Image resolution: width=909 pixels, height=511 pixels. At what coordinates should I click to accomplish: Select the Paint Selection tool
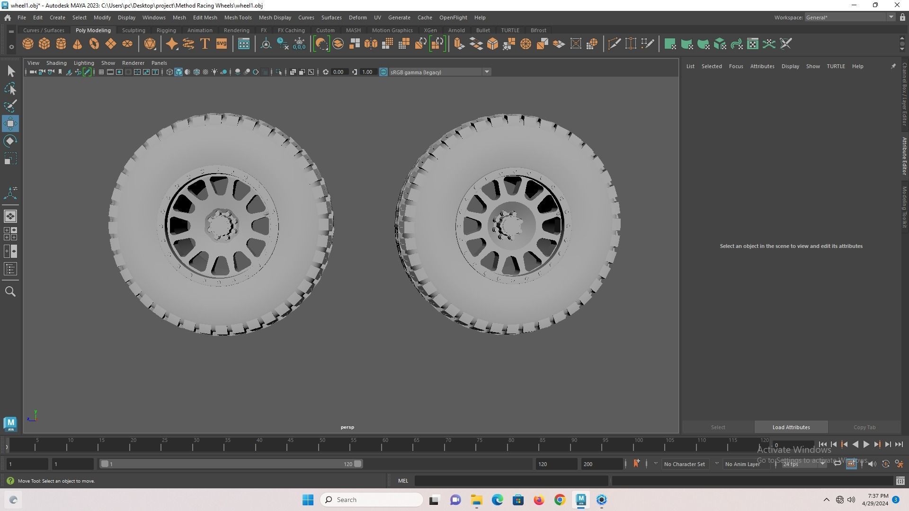point(10,106)
